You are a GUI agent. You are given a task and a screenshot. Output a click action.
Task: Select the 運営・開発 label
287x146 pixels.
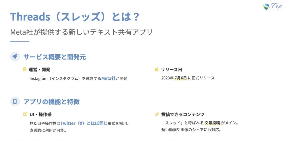[39, 69]
